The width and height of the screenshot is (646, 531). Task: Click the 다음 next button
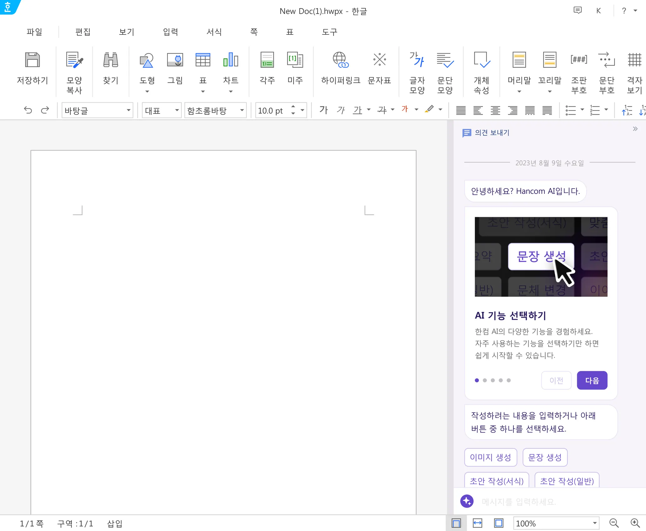pyautogui.click(x=592, y=380)
